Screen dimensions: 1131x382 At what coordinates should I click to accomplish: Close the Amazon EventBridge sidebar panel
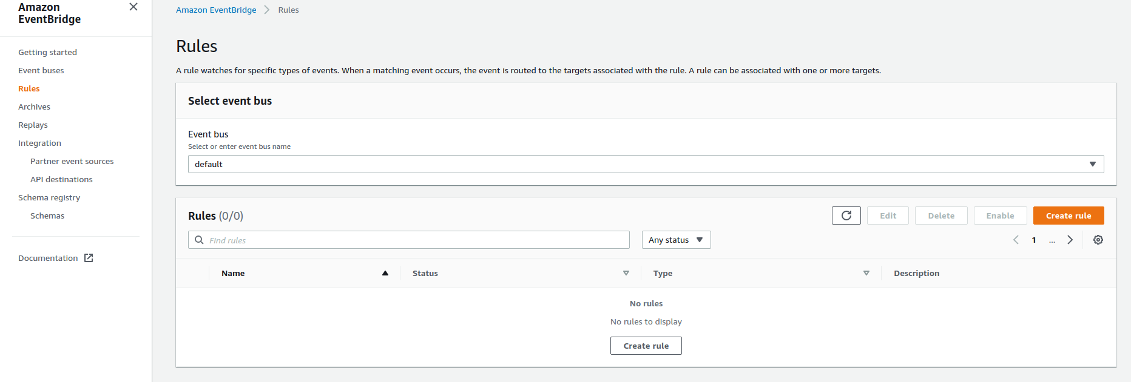click(x=133, y=7)
